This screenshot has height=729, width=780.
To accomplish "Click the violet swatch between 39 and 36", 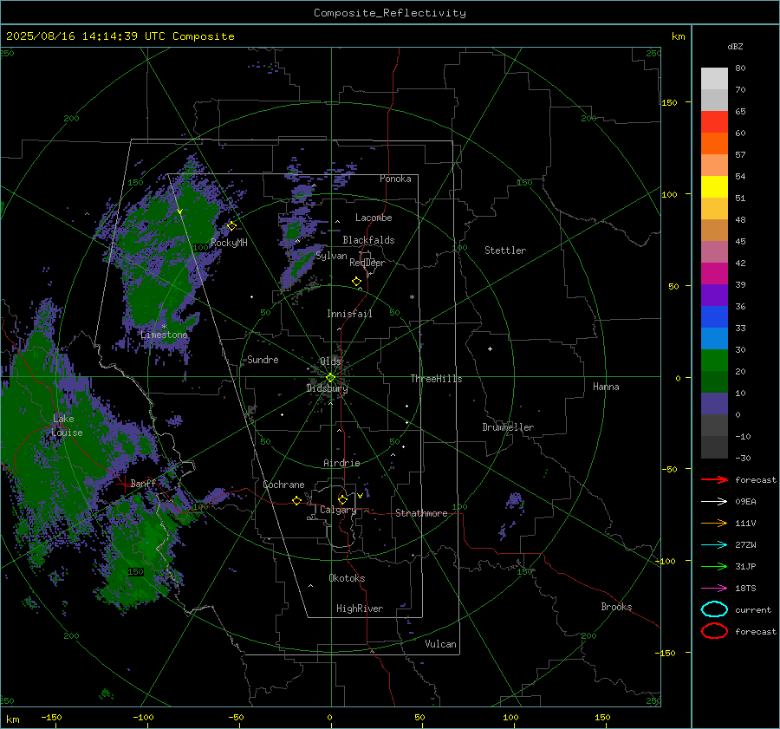I will pyautogui.click(x=714, y=296).
